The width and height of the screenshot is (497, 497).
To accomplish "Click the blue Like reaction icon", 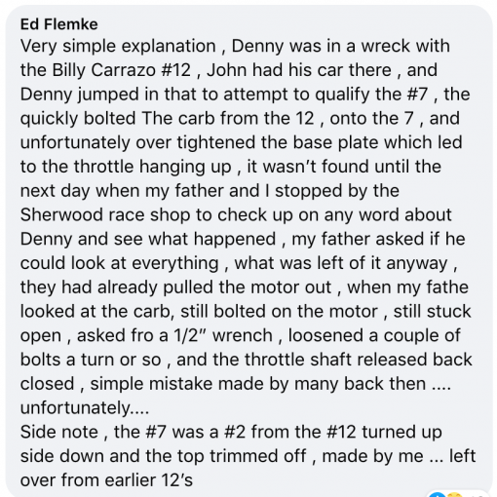I will click(x=437, y=495).
